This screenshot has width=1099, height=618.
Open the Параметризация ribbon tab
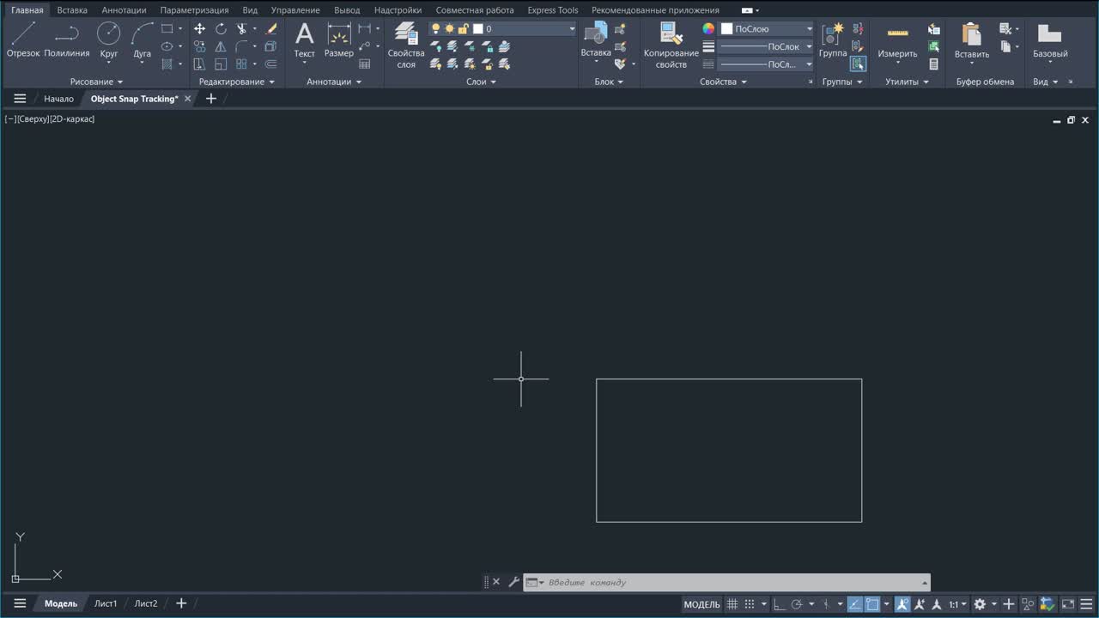coord(194,10)
